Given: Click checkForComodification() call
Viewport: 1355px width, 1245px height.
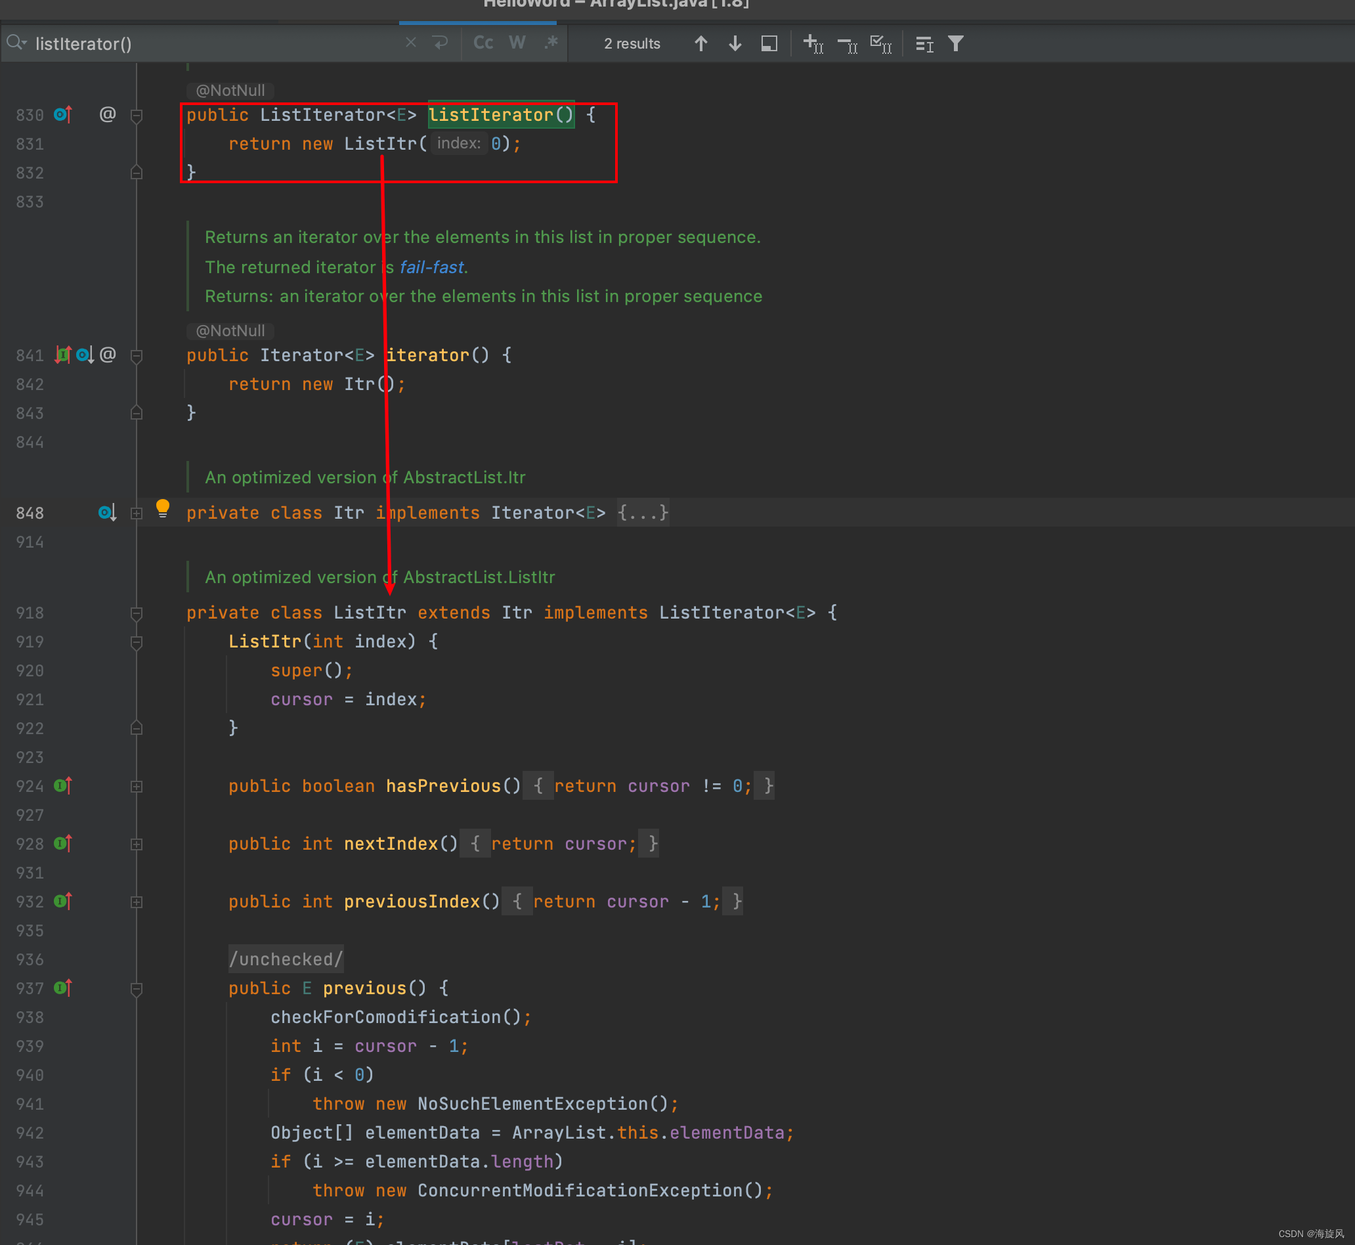Looking at the screenshot, I should tap(396, 1016).
